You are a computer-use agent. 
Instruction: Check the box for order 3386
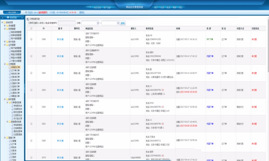[31, 39]
